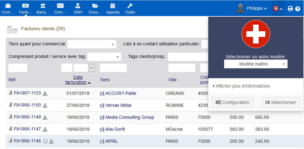Click the print icon in top bar

(290, 9)
